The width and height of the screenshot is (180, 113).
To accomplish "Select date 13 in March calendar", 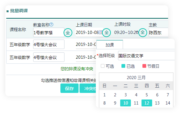I will 157,103.
